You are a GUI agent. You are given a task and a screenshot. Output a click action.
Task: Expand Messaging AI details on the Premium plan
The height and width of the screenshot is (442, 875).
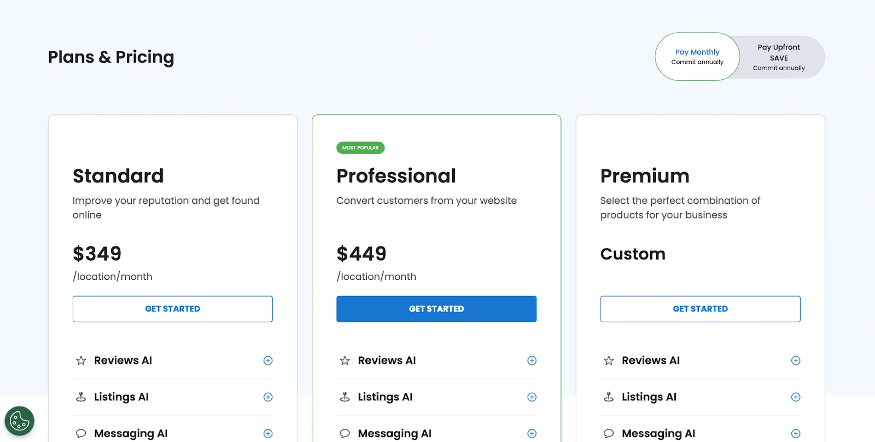coord(796,433)
